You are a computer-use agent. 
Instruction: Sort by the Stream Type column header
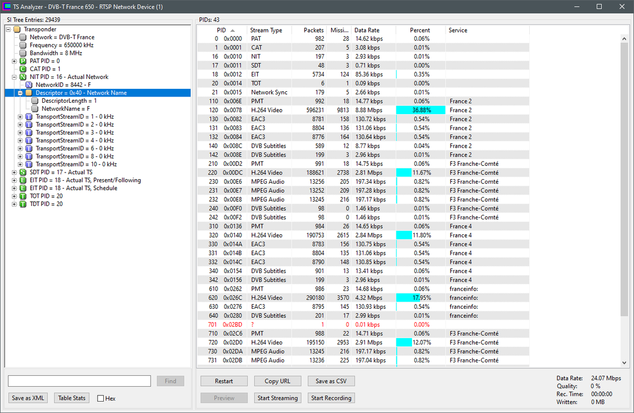[x=268, y=30]
